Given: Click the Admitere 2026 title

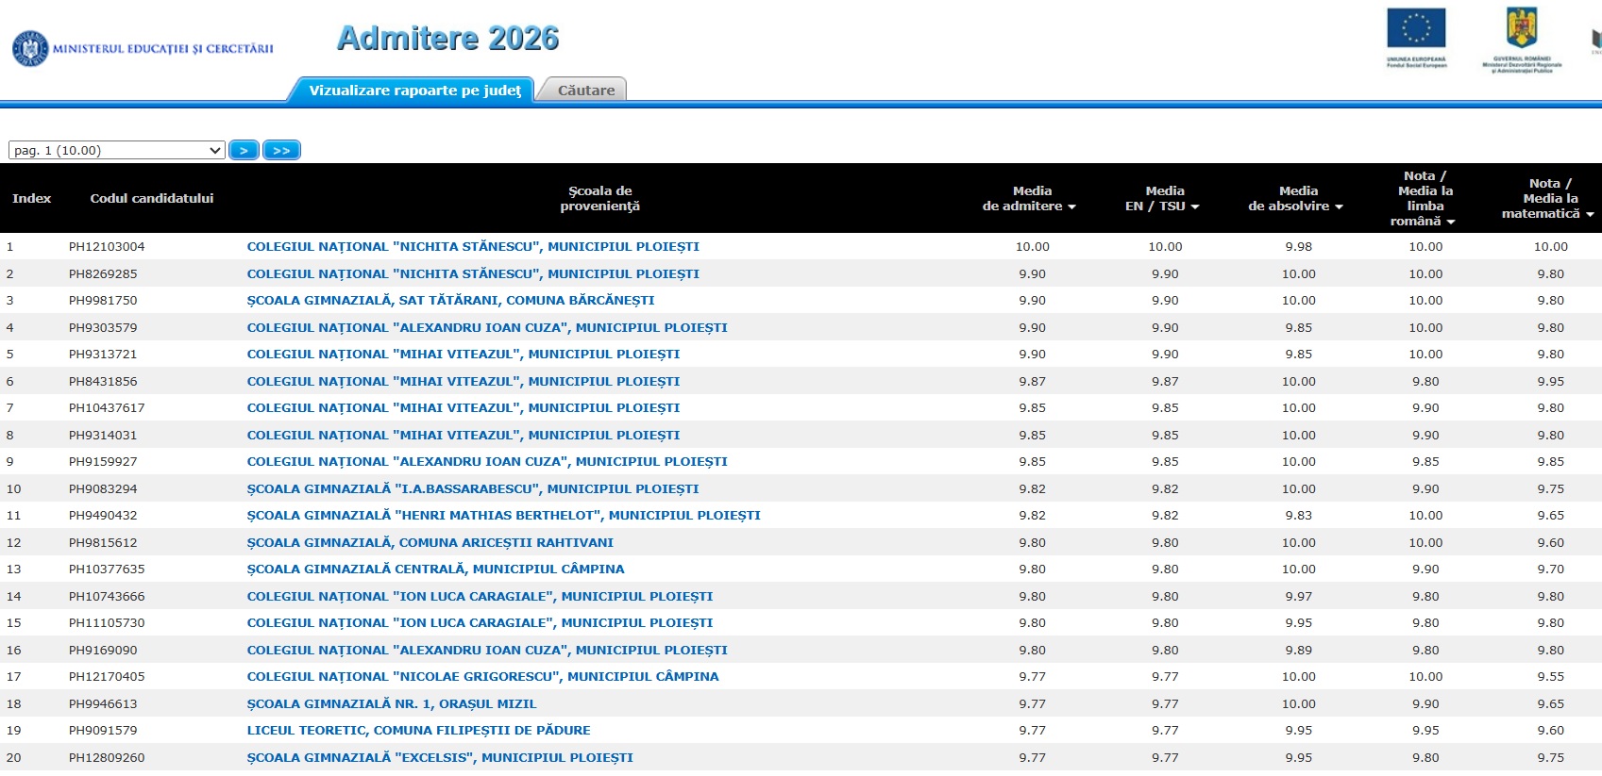Looking at the screenshot, I should click(448, 38).
